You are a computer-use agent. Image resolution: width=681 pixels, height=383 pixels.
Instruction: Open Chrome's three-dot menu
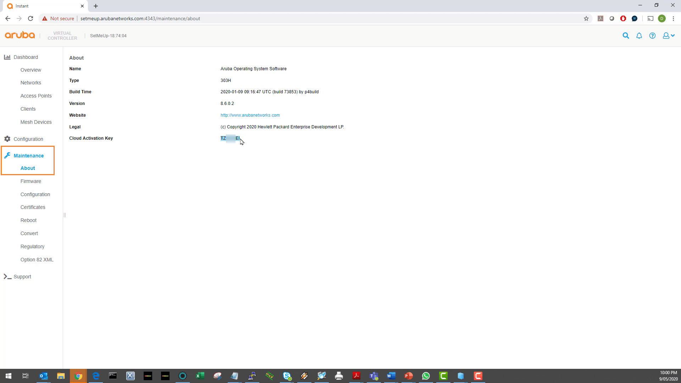[673, 18]
